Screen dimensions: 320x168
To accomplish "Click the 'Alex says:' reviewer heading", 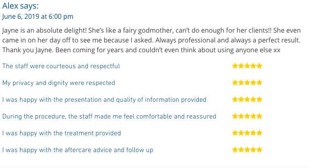I will [x=20, y=6].
